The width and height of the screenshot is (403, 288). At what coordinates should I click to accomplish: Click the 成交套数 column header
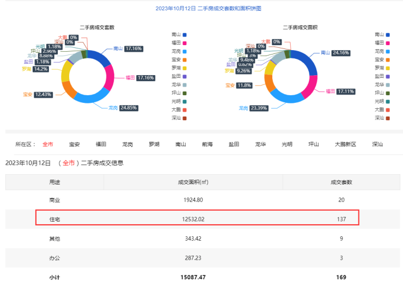pyautogui.click(x=341, y=182)
